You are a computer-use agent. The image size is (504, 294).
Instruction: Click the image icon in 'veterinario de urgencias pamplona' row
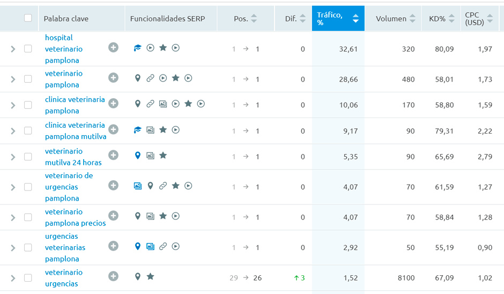[x=138, y=186]
